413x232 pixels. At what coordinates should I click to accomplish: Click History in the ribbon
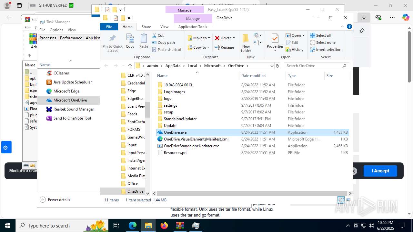click(295, 50)
